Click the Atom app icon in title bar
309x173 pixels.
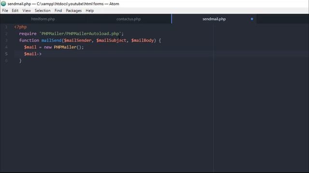(3, 4)
